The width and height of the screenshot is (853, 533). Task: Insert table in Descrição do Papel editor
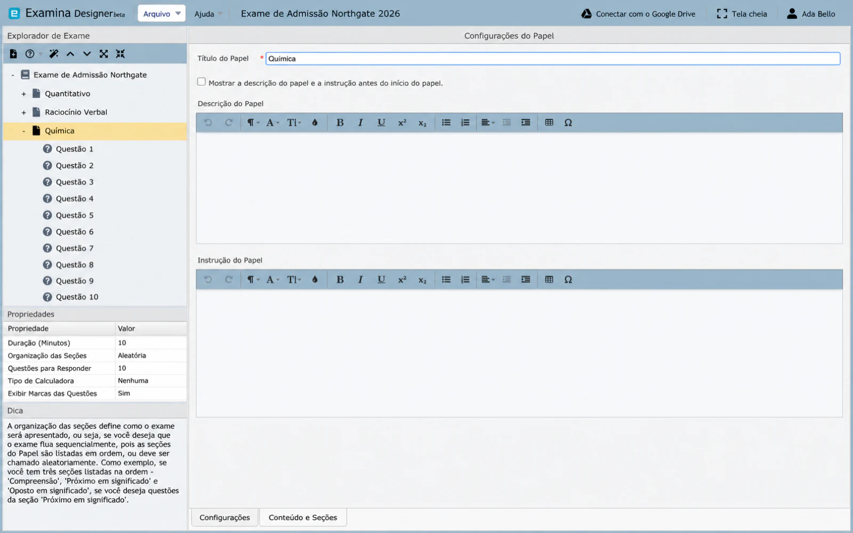pos(549,123)
